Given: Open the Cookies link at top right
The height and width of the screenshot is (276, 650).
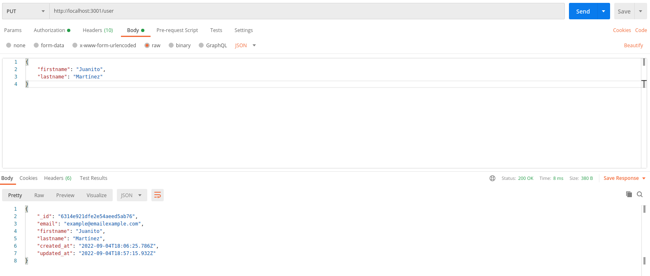Looking at the screenshot, I should tap(622, 30).
